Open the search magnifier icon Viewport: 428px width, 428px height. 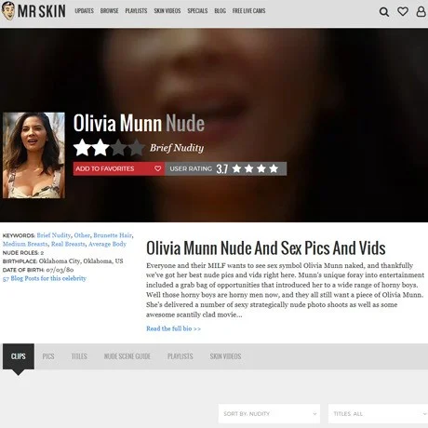384,12
